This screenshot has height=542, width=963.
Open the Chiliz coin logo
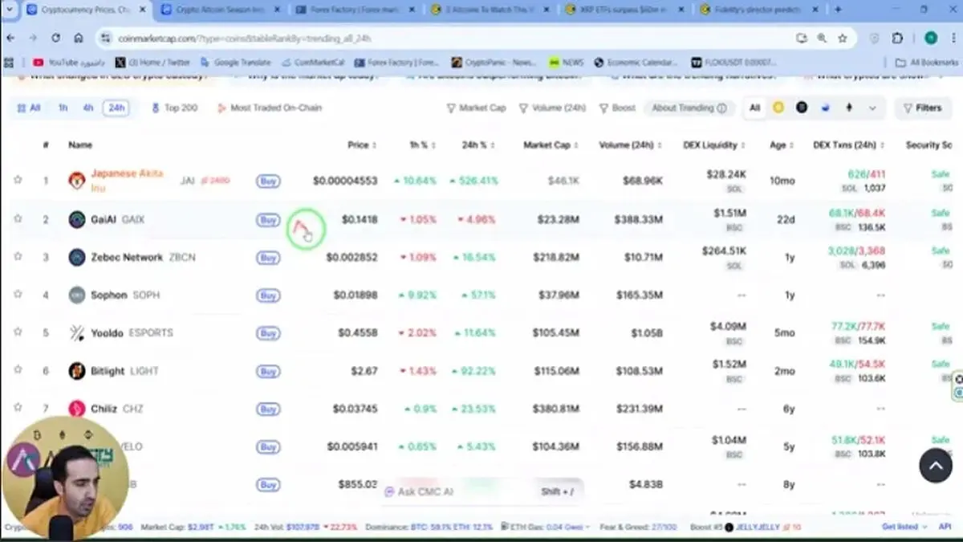point(76,409)
